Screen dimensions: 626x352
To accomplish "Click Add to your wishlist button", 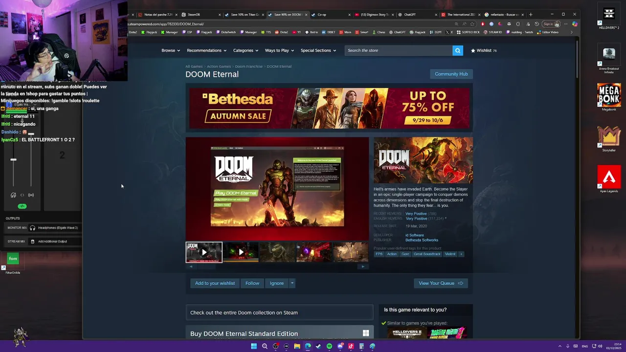I will tap(215, 283).
